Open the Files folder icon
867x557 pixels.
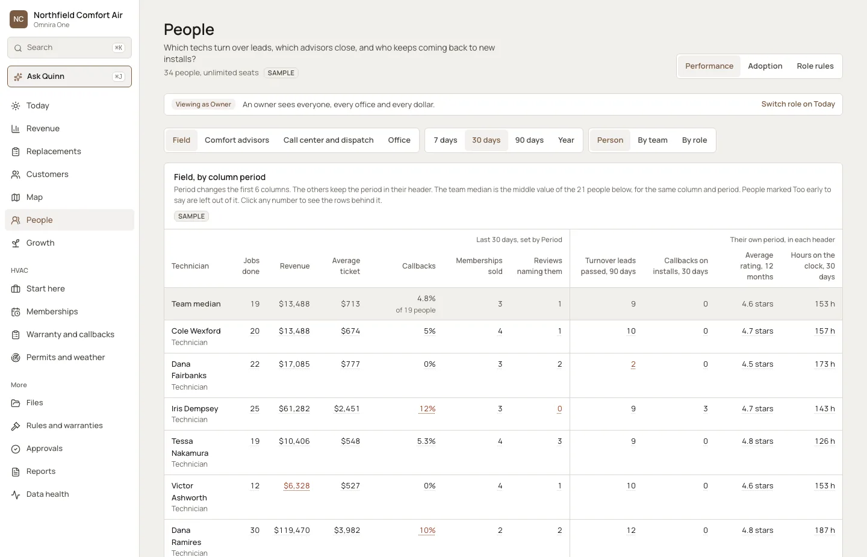16,403
